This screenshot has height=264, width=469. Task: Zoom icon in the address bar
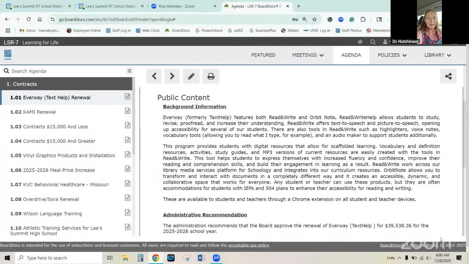[x=304, y=19]
